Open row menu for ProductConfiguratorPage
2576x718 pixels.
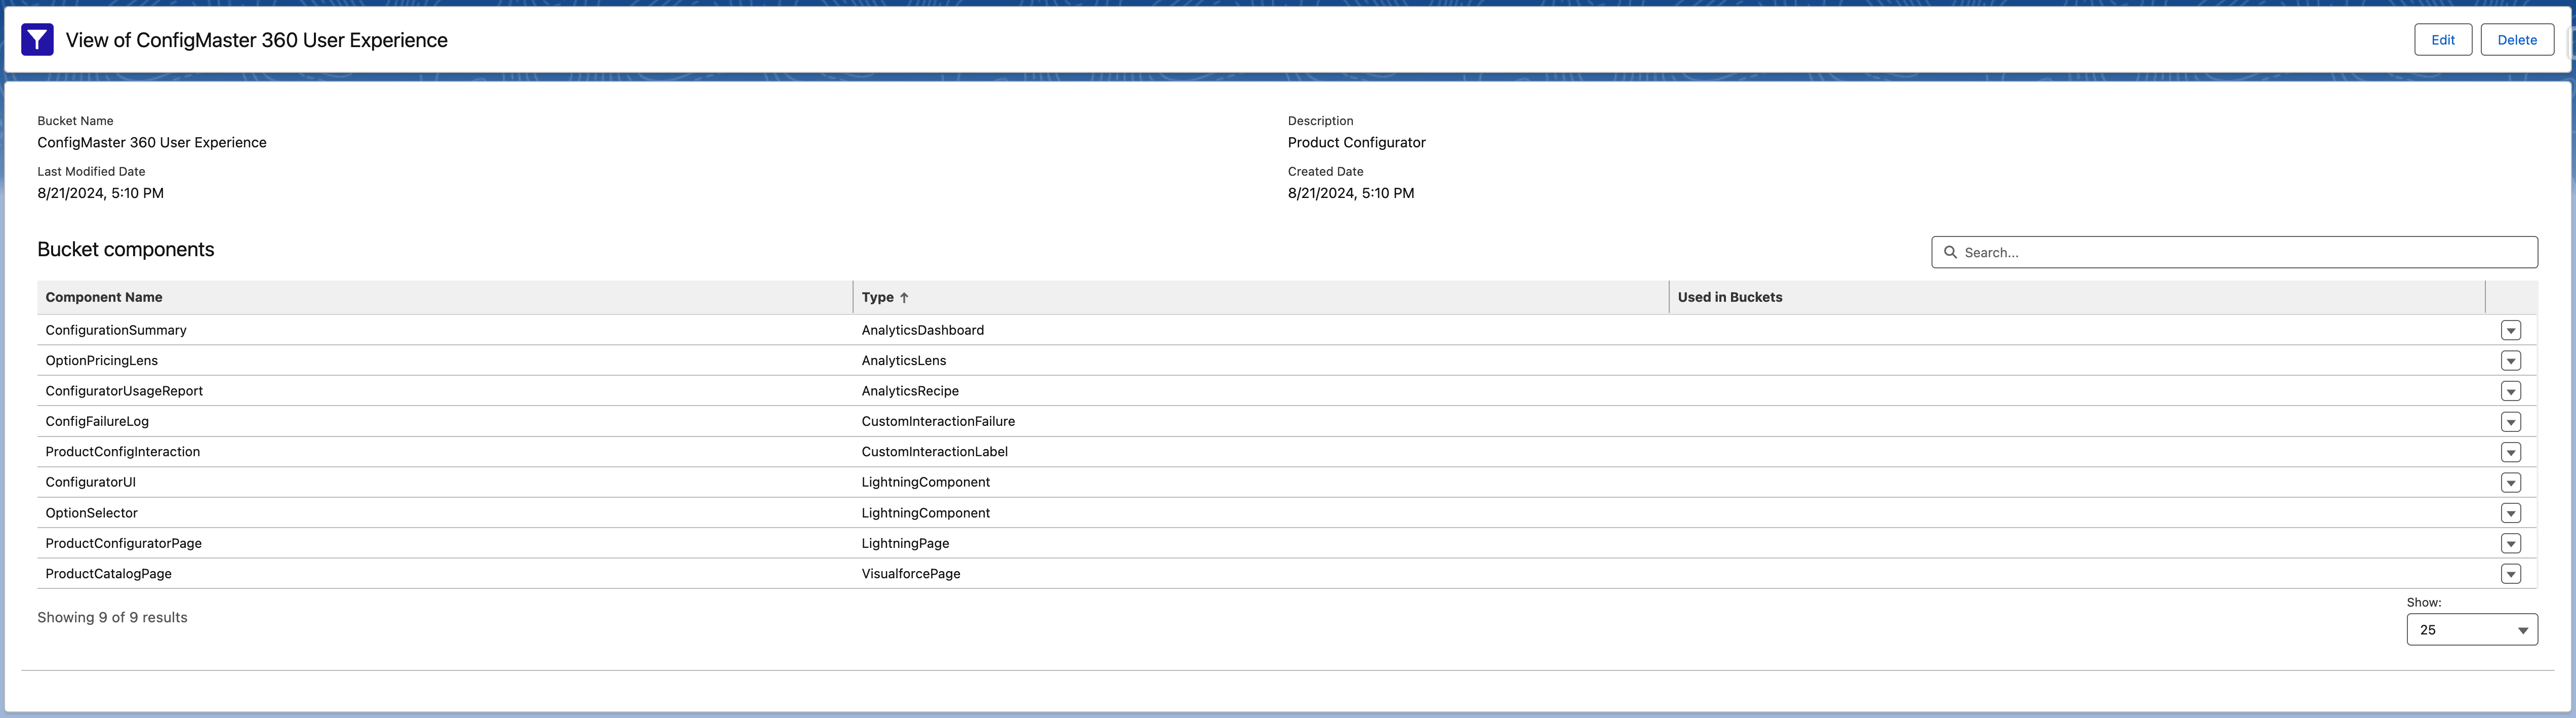pyautogui.click(x=2510, y=543)
